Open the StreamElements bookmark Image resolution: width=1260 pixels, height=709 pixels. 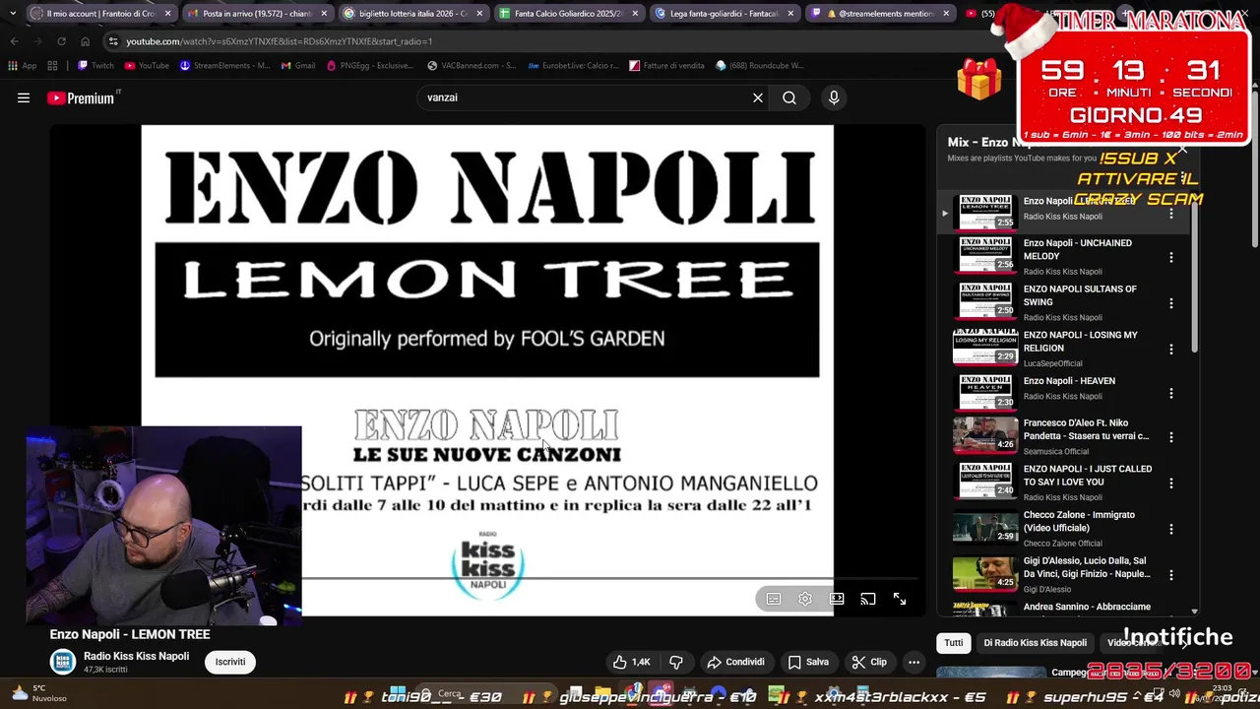(225, 66)
